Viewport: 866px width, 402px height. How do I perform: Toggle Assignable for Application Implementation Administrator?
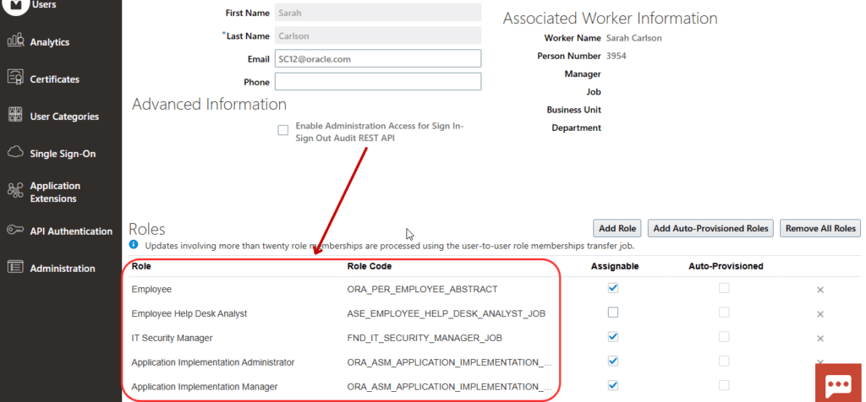[613, 361]
